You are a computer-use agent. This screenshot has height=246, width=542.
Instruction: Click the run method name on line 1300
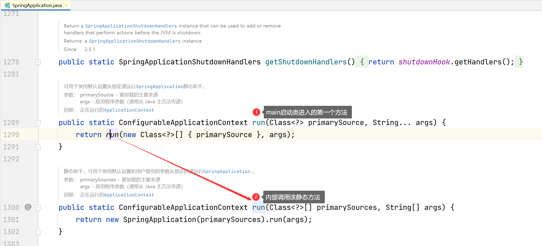[258, 208]
